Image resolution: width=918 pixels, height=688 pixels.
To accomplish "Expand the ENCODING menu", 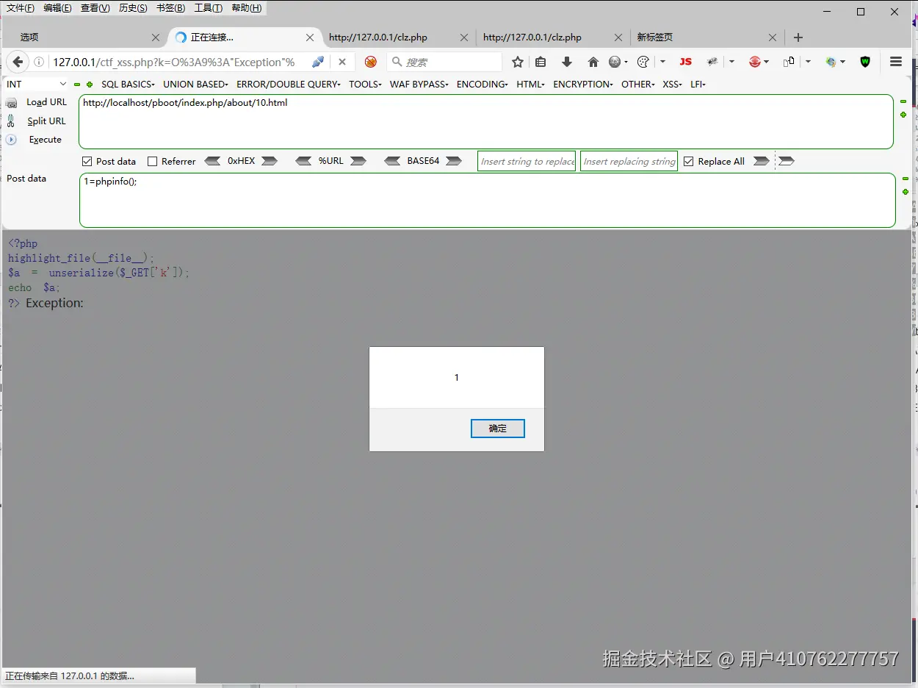I will pyautogui.click(x=483, y=85).
